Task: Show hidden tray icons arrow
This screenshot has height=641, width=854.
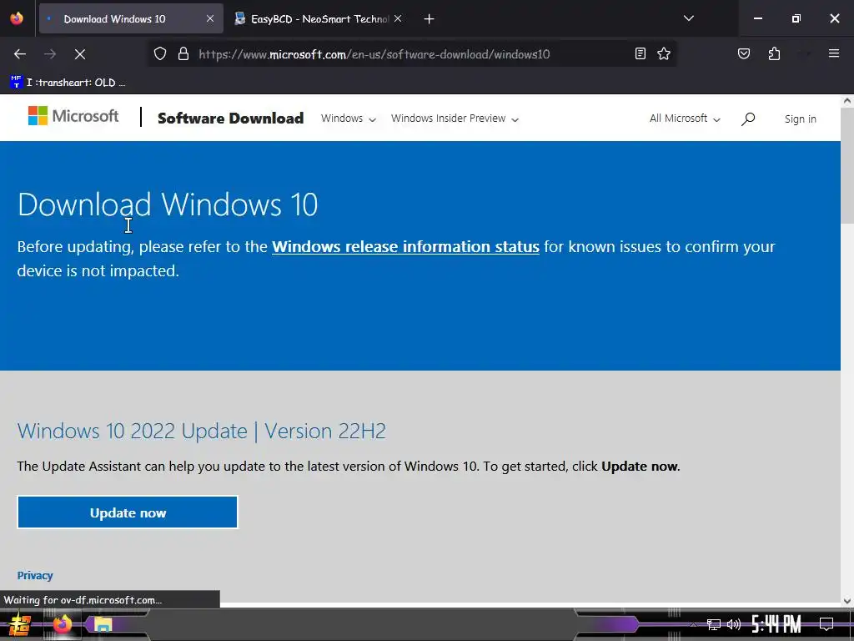Action: tap(694, 624)
